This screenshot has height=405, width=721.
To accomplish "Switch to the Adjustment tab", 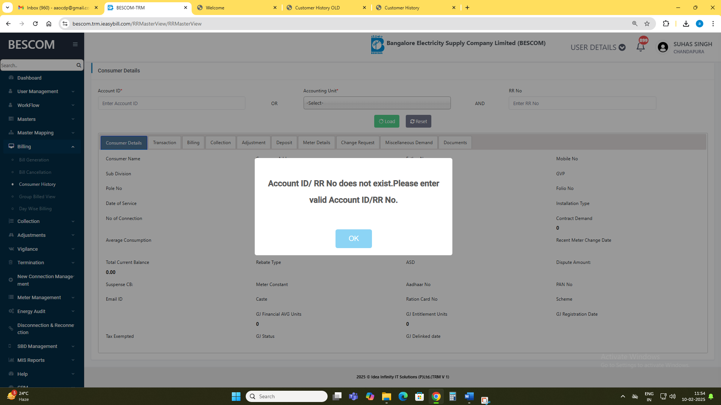I will (254, 143).
